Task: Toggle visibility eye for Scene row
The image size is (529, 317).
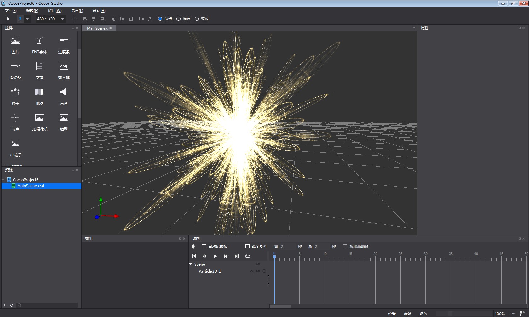Action: coord(258,264)
